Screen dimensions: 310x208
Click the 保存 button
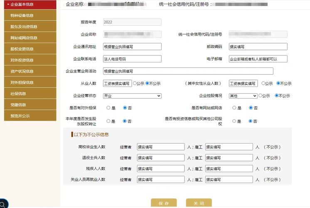pos(164,203)
